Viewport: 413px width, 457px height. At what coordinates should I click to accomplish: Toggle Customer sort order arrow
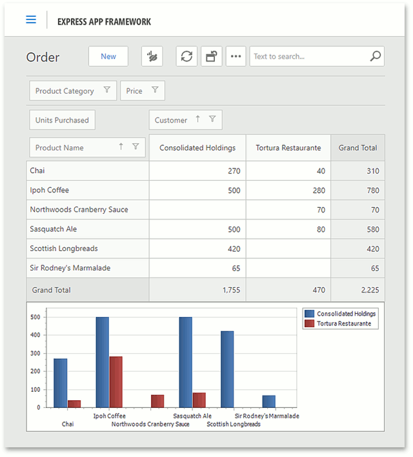pos(198,119)
